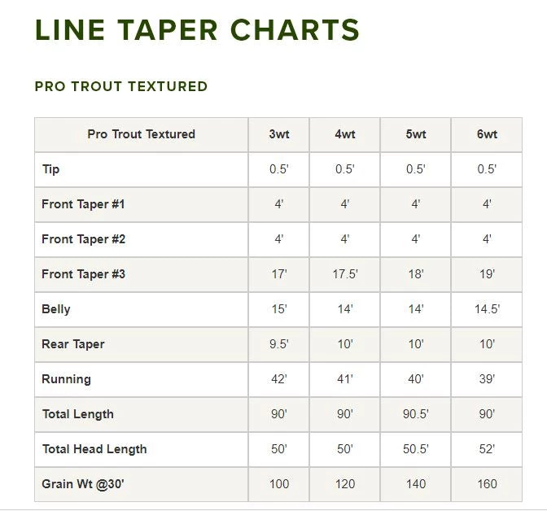Click the Front Taper #3 row label
Viewport: 547px width, 511px height.
83,274
